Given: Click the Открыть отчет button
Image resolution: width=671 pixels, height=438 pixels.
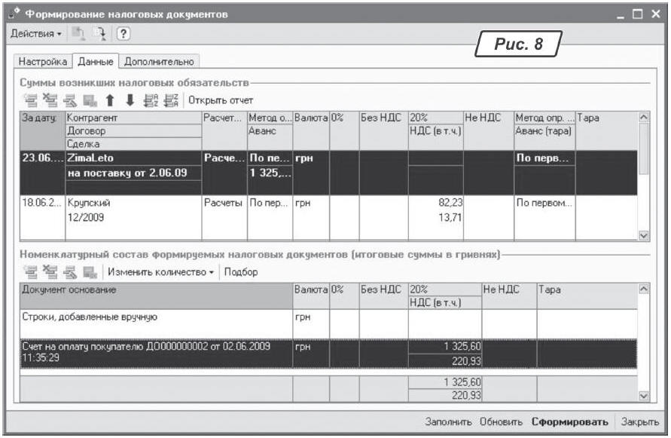Looking at the screenshot, I should pyautogui.click(x=221, y=100).
